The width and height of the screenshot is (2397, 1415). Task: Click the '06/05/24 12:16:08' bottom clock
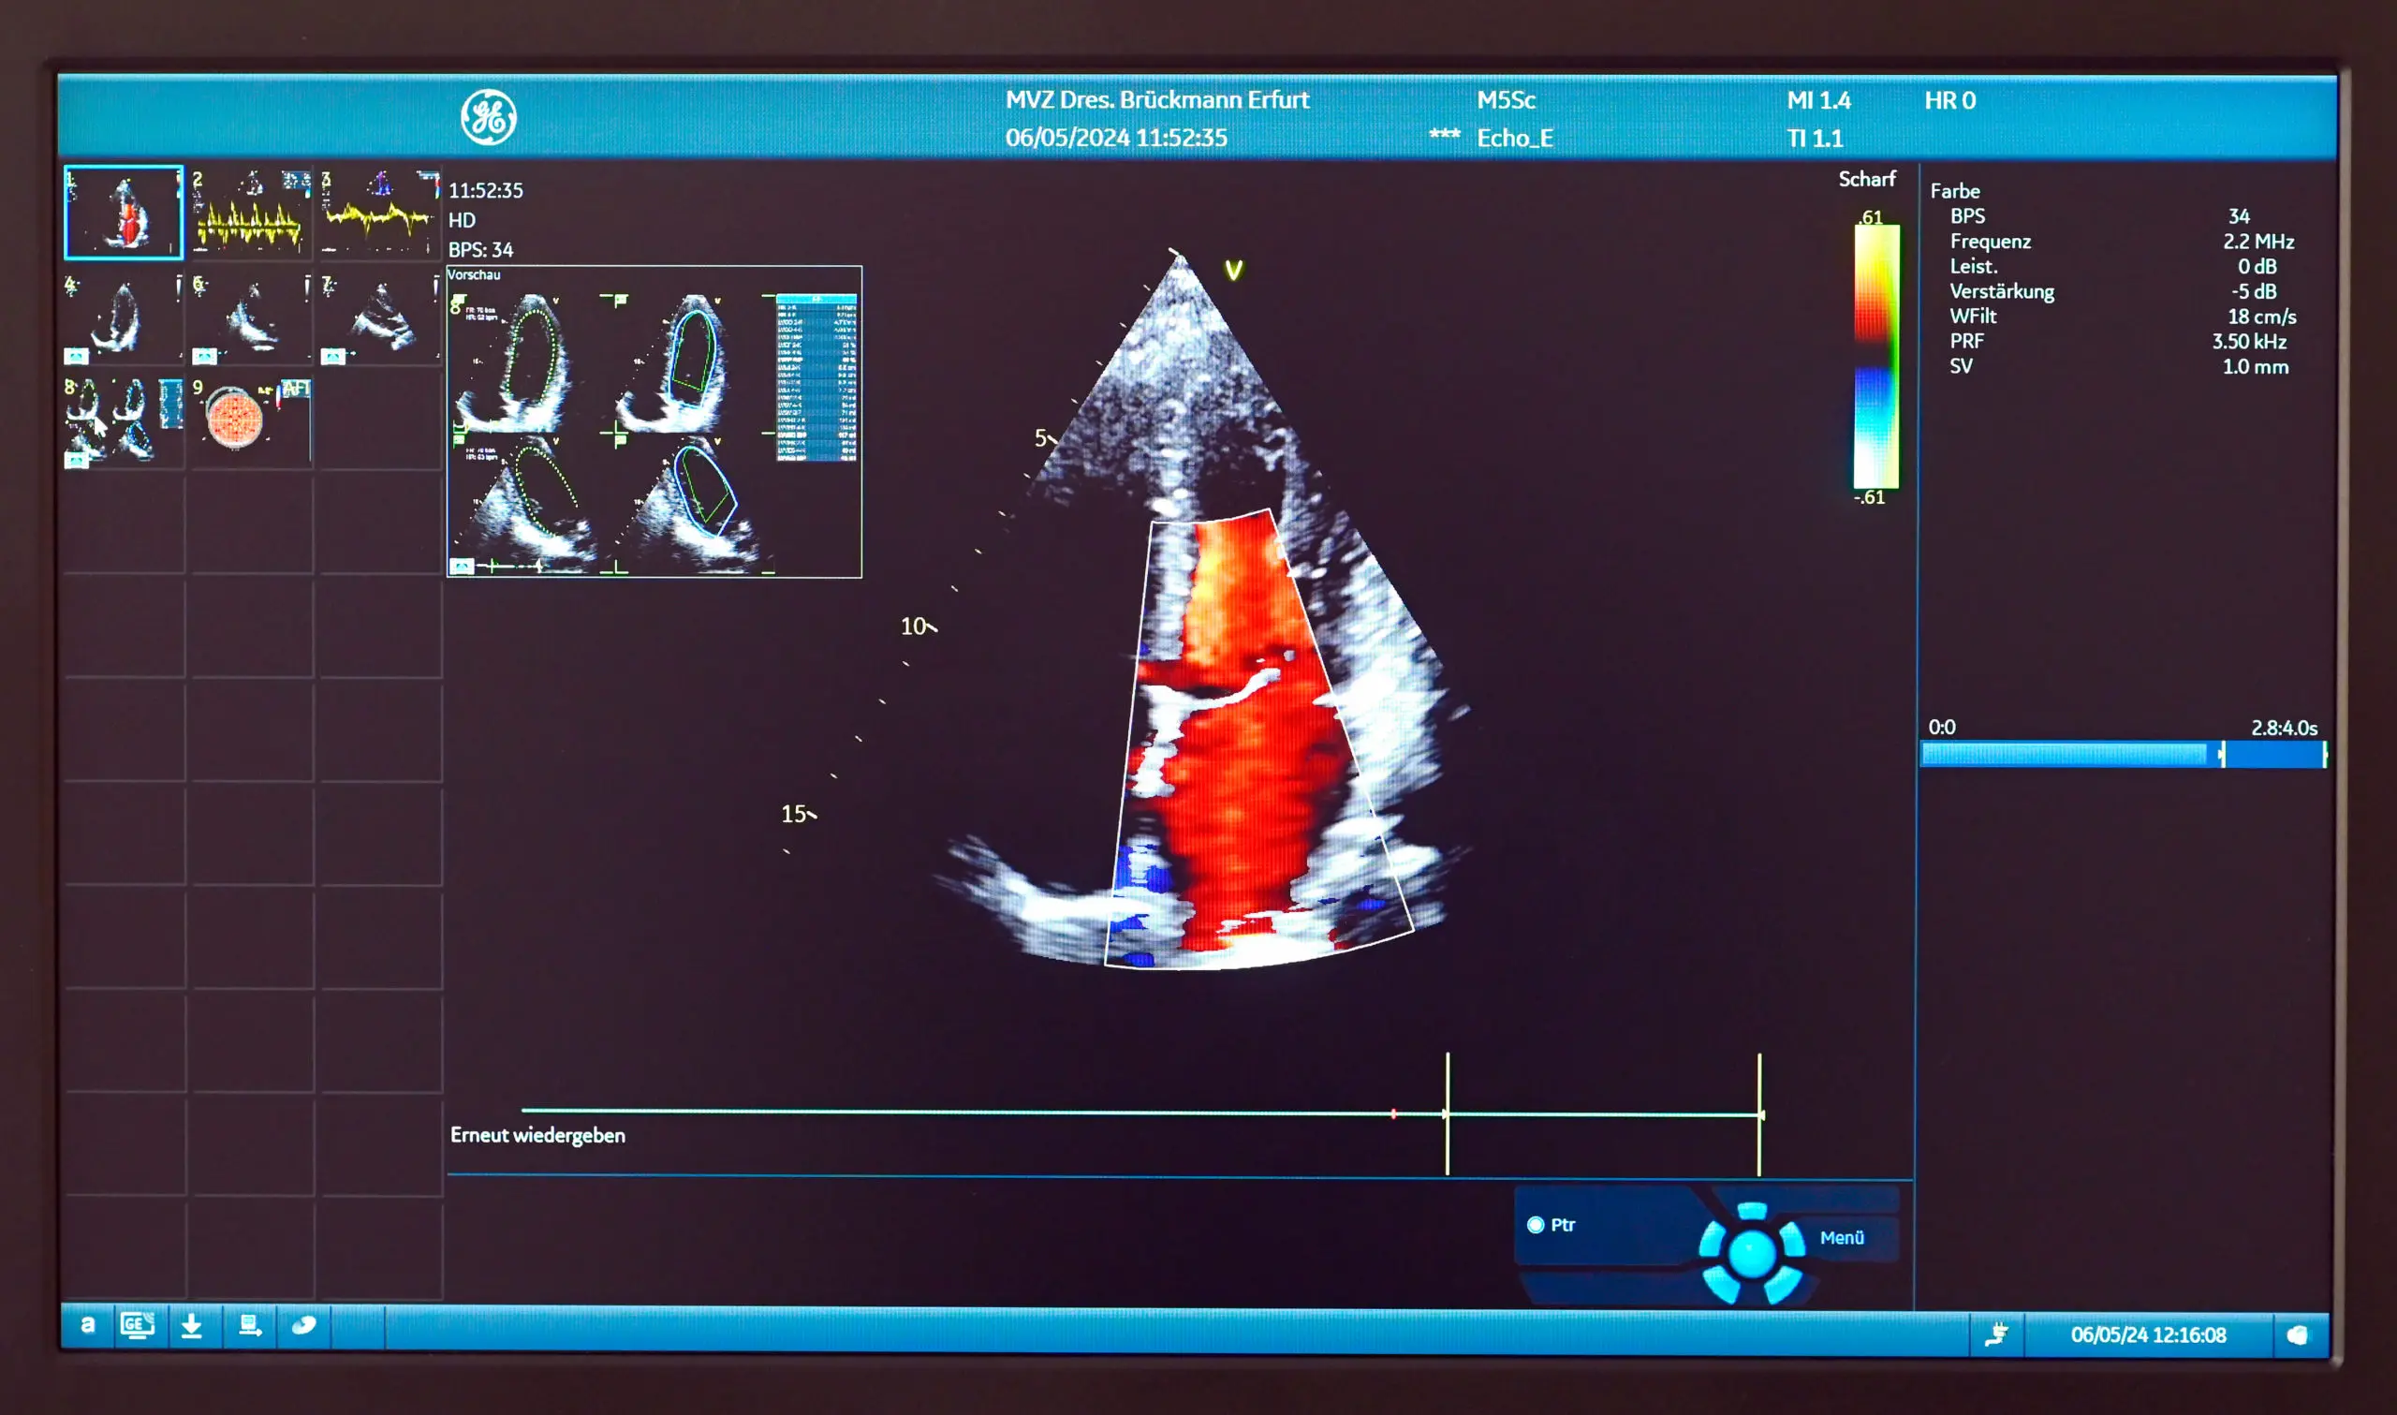tap(2148, 1334)
